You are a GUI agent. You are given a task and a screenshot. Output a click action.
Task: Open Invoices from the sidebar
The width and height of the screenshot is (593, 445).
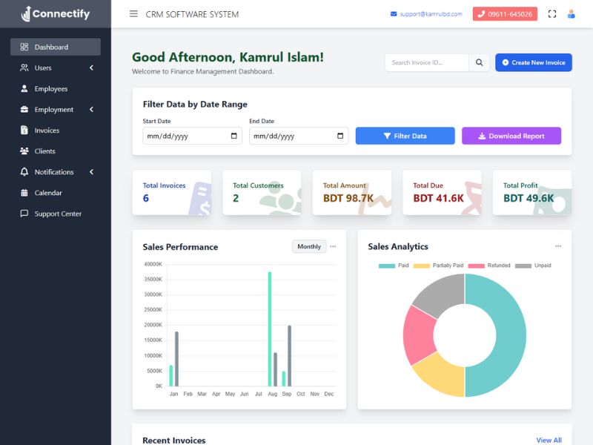point(47,131)
